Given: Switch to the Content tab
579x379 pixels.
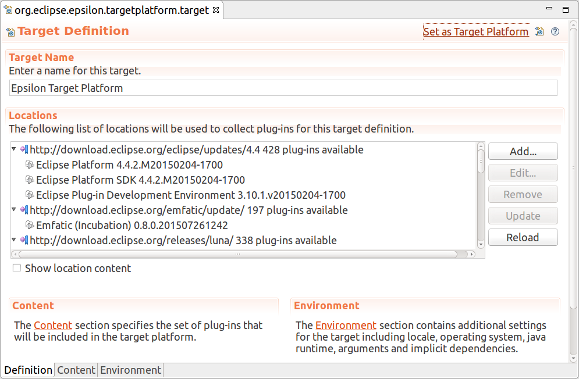Looking at the screenshot, I should [76, 370].
